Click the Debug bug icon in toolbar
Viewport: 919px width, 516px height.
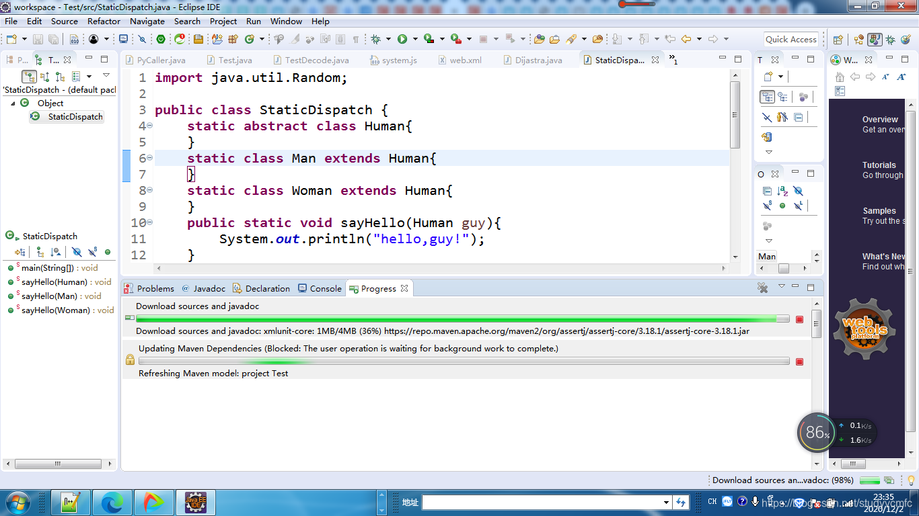point(375,40)
